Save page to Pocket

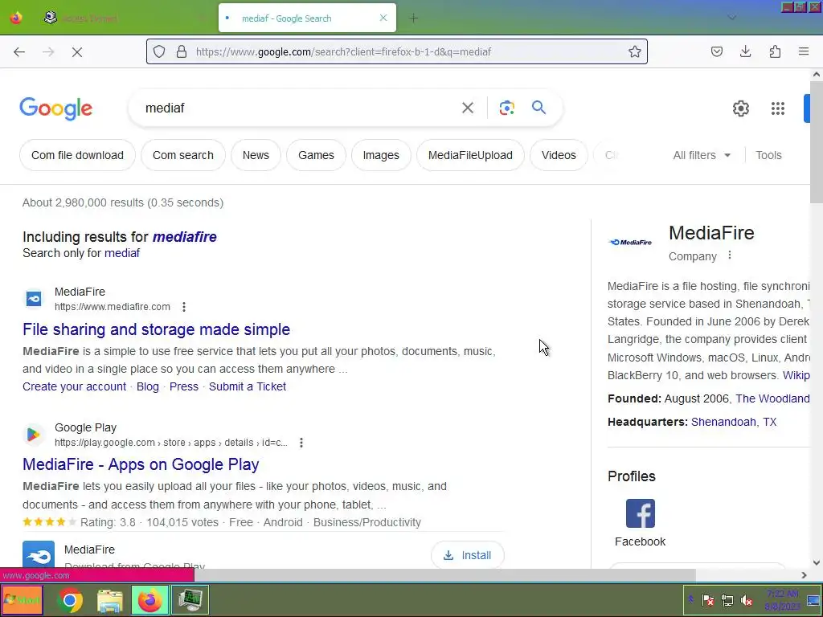(716, 51)
